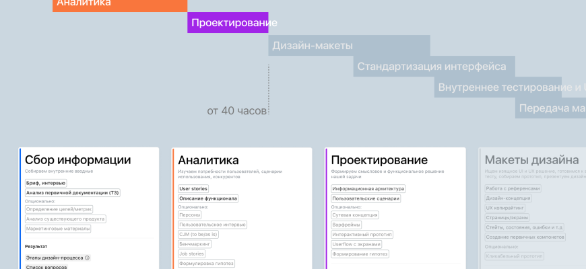Open the Сбор информации card heading
The height and width of the screenshot is (269, 586).
[77, 160]
